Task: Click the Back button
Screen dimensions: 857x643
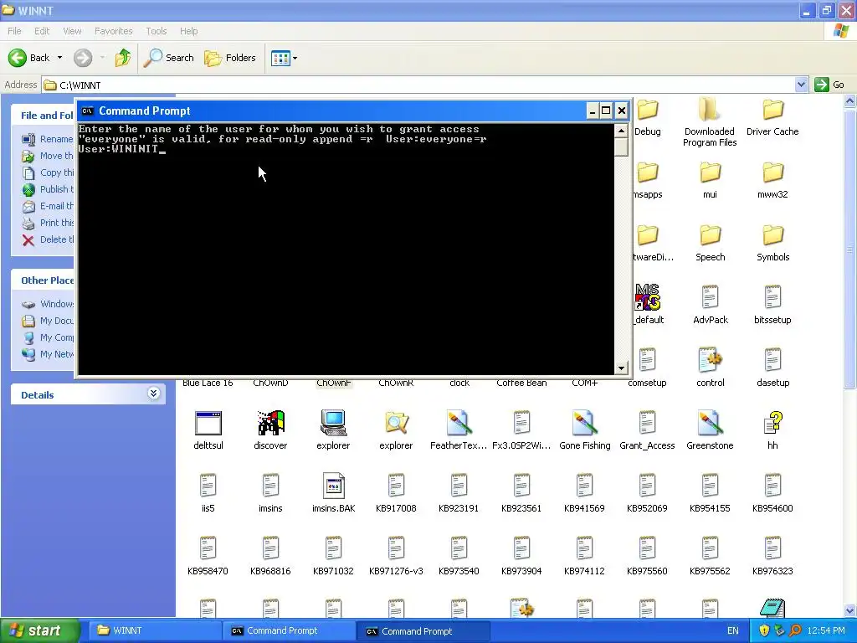Action: pyautogui.click(x=29, y=58)
